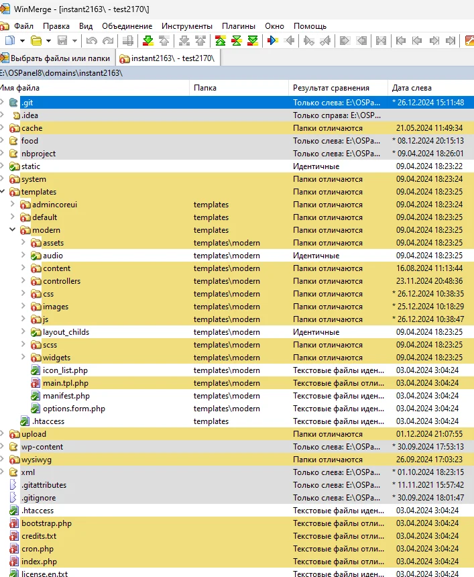Go to Next Difference (green down arrow)
474x577 pixels.
point(147,40)
